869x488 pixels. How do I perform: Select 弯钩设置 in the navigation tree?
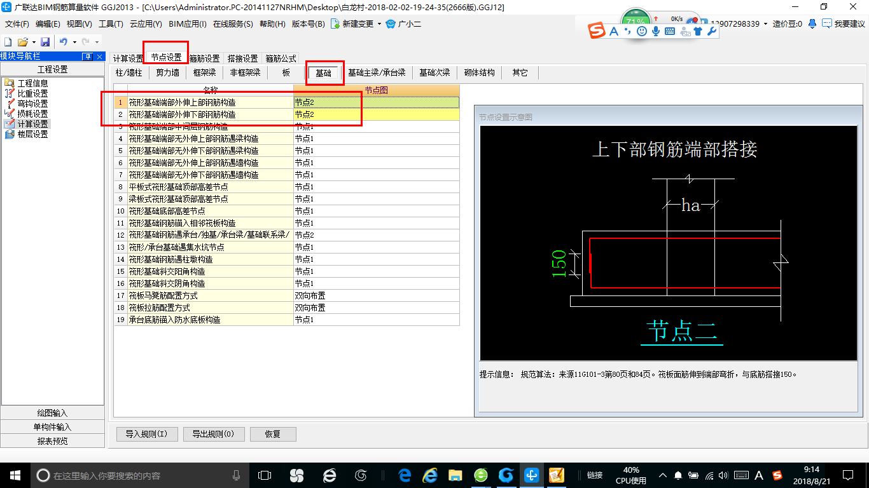(32, 104)
